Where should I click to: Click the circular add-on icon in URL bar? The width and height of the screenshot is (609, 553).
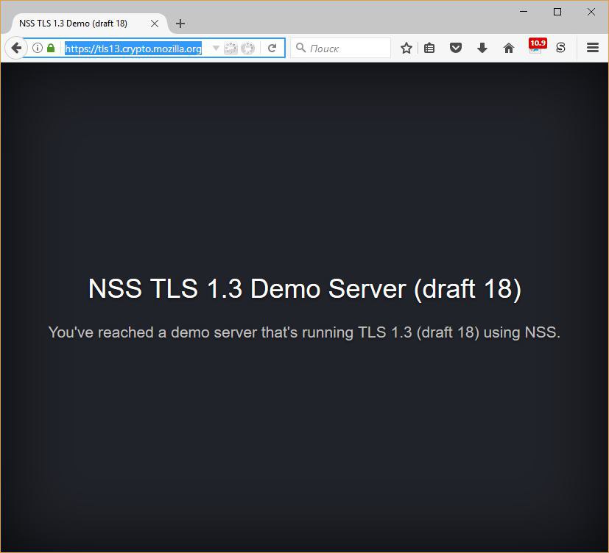pos(247,48)
